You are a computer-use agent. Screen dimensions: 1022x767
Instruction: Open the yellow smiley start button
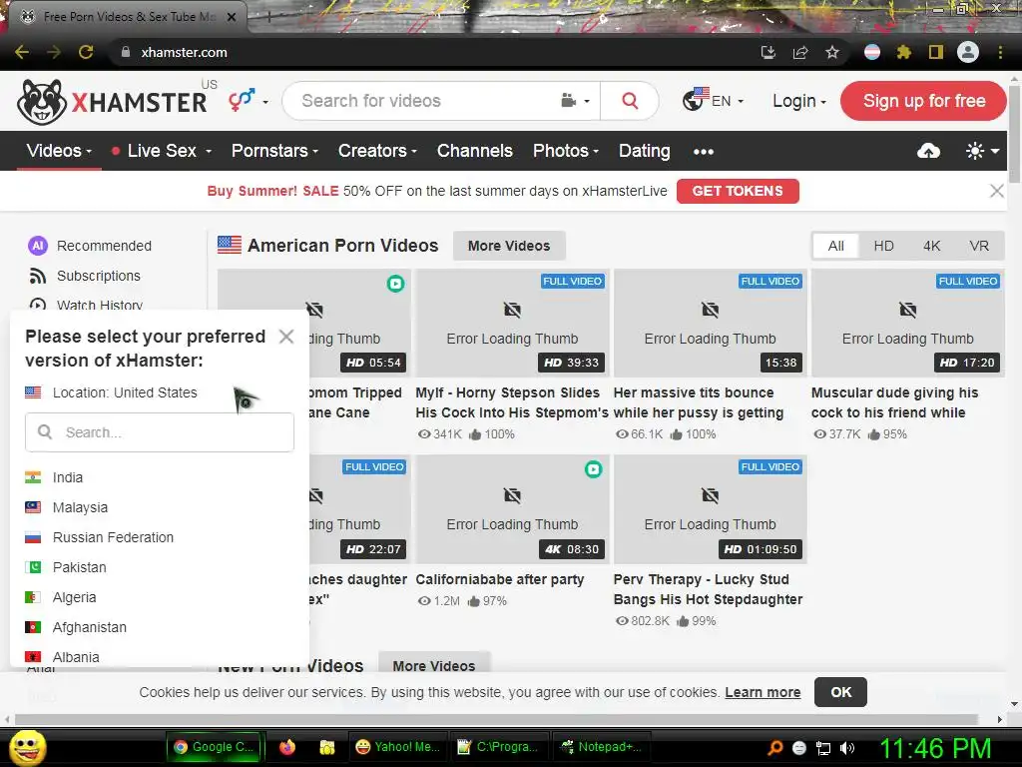tap(27, 747)
